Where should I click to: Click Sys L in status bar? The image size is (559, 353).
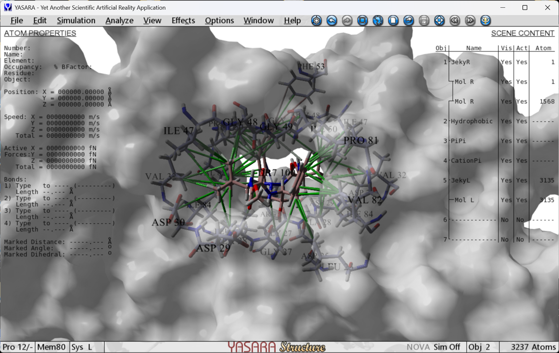[x=81, y=347]
